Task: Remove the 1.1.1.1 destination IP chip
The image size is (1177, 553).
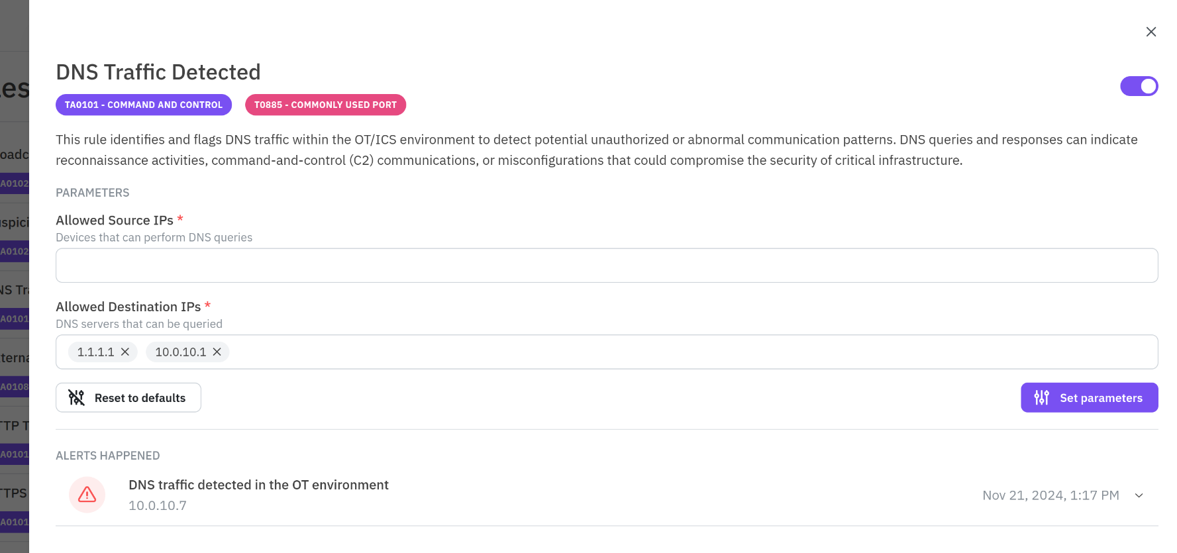Action: point(125,352)
